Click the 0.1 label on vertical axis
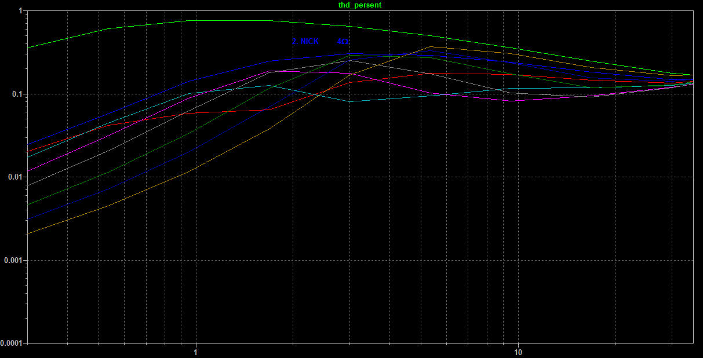Image resolution: width=703 pixels, height=358 pixels. (x=17, y=94)
